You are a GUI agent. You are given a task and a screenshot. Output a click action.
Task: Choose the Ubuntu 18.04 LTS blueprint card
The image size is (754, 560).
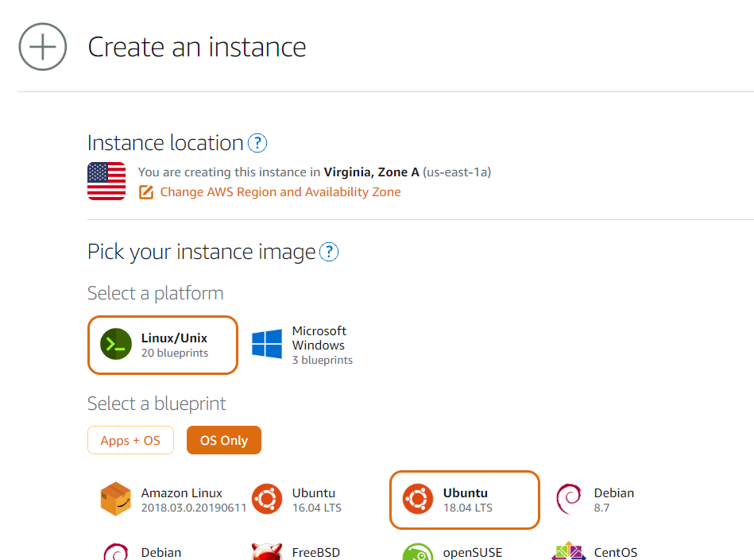click(x=465, y=500)
